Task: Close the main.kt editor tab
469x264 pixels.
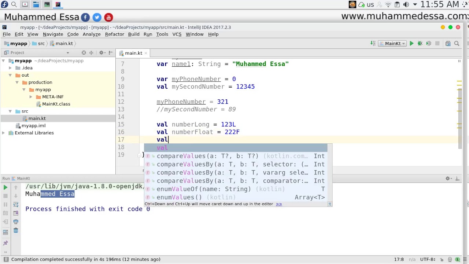Action: pos(146,53)
